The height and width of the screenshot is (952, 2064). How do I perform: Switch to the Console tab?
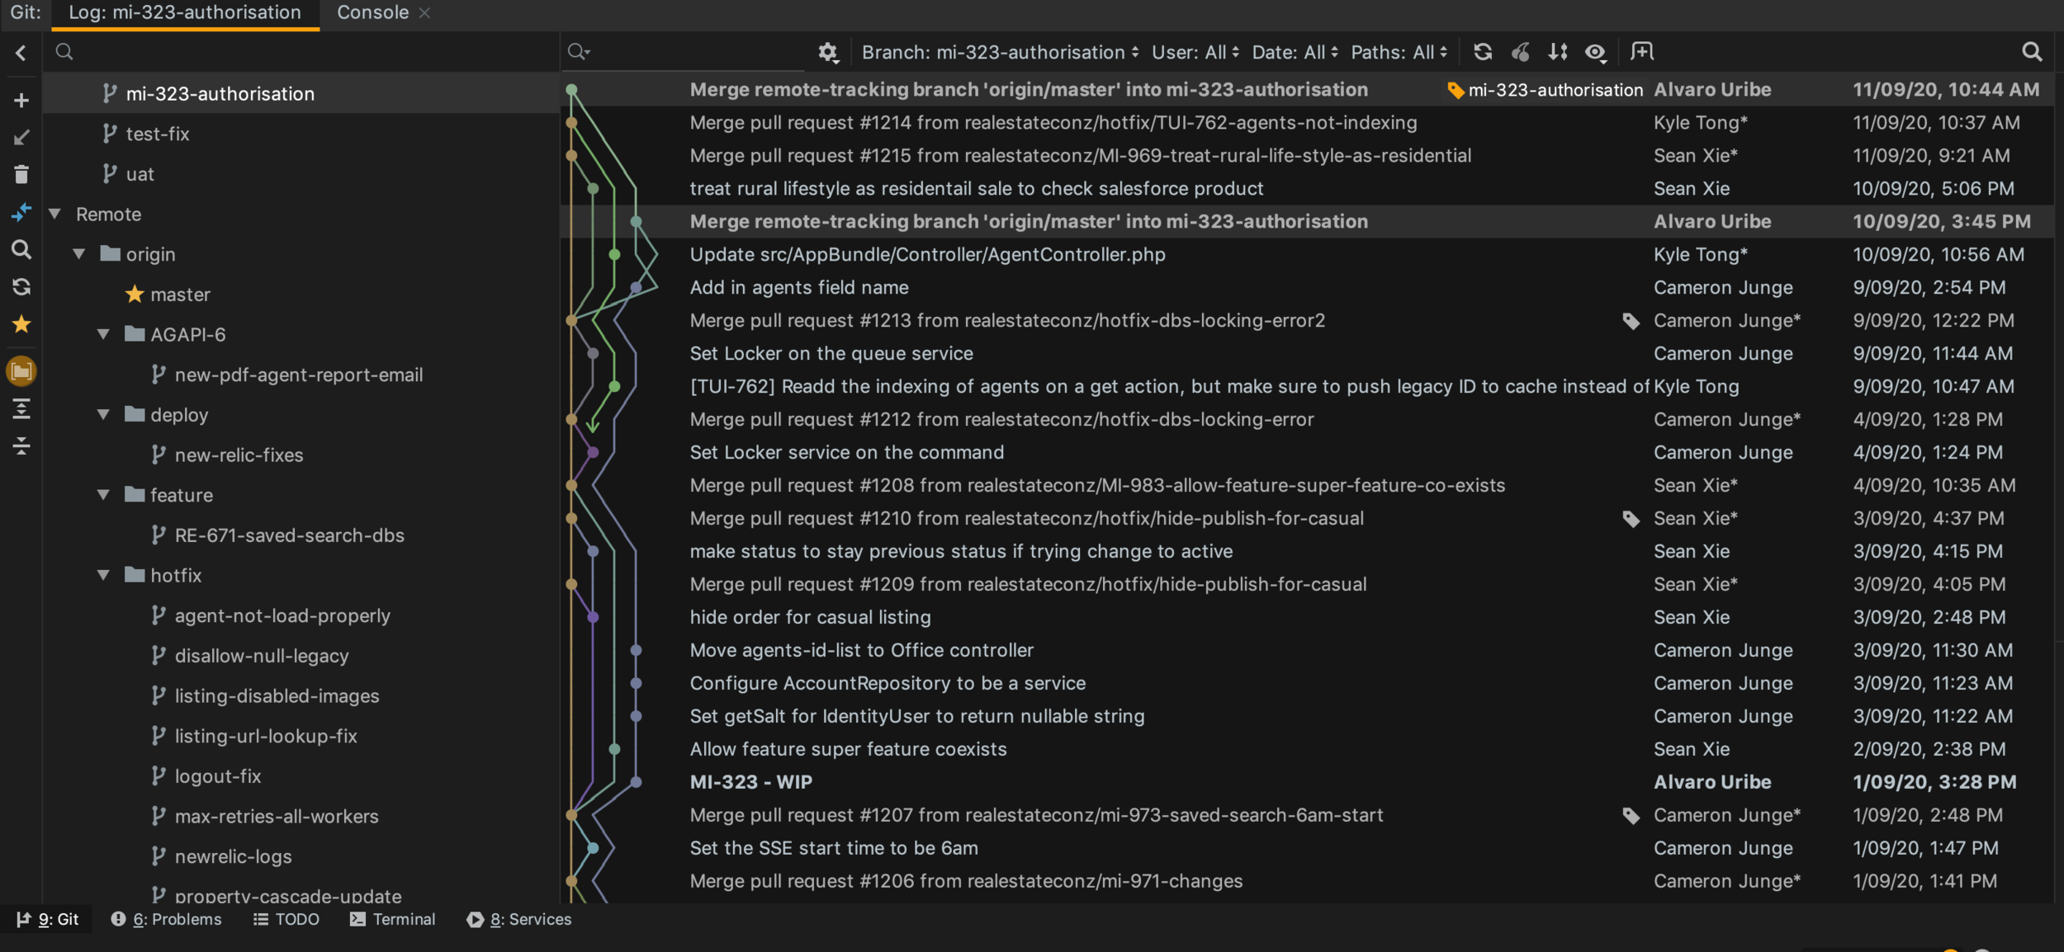(372, 12)
